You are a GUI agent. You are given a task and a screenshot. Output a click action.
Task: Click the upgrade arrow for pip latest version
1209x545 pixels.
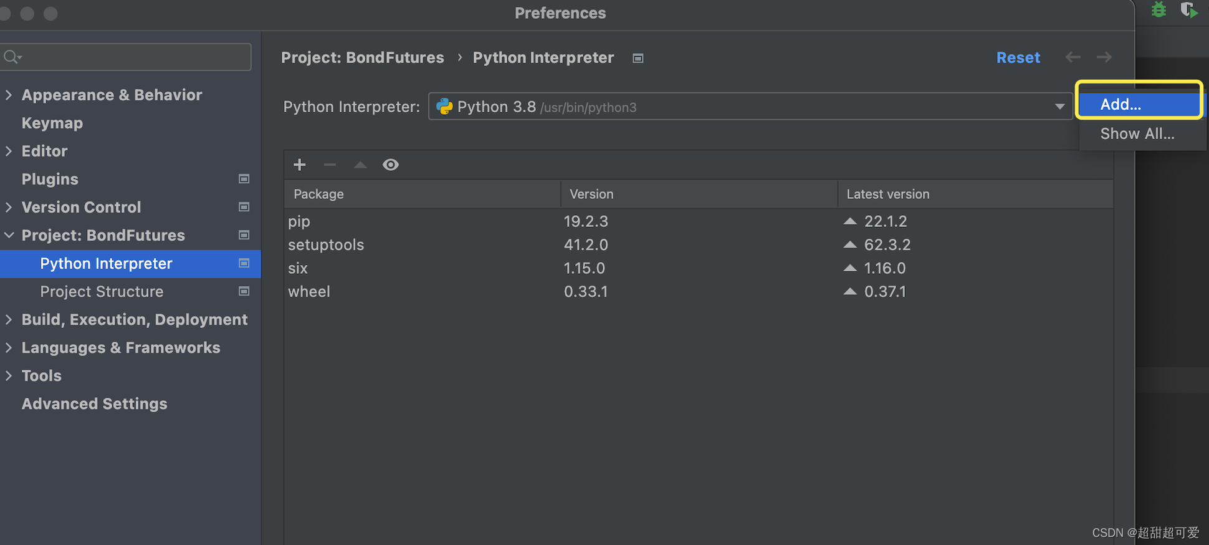coord(850,221)
